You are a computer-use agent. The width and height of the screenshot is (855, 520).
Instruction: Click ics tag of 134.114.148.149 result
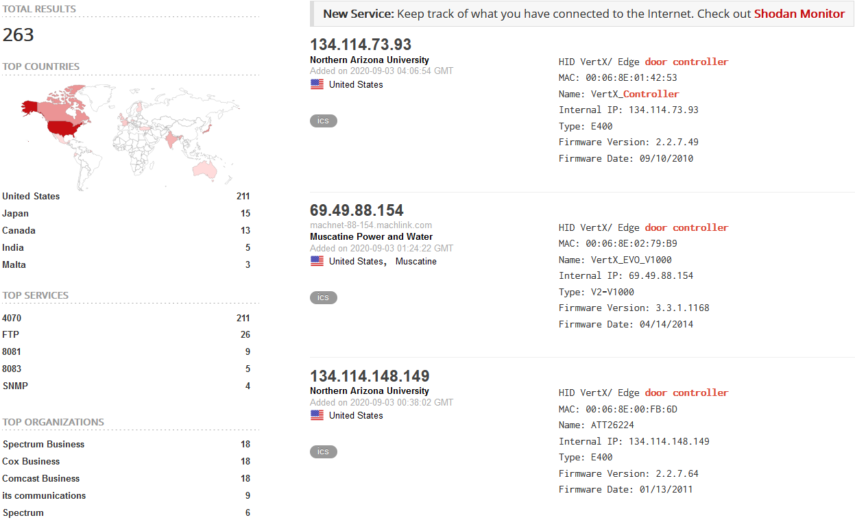324,451
